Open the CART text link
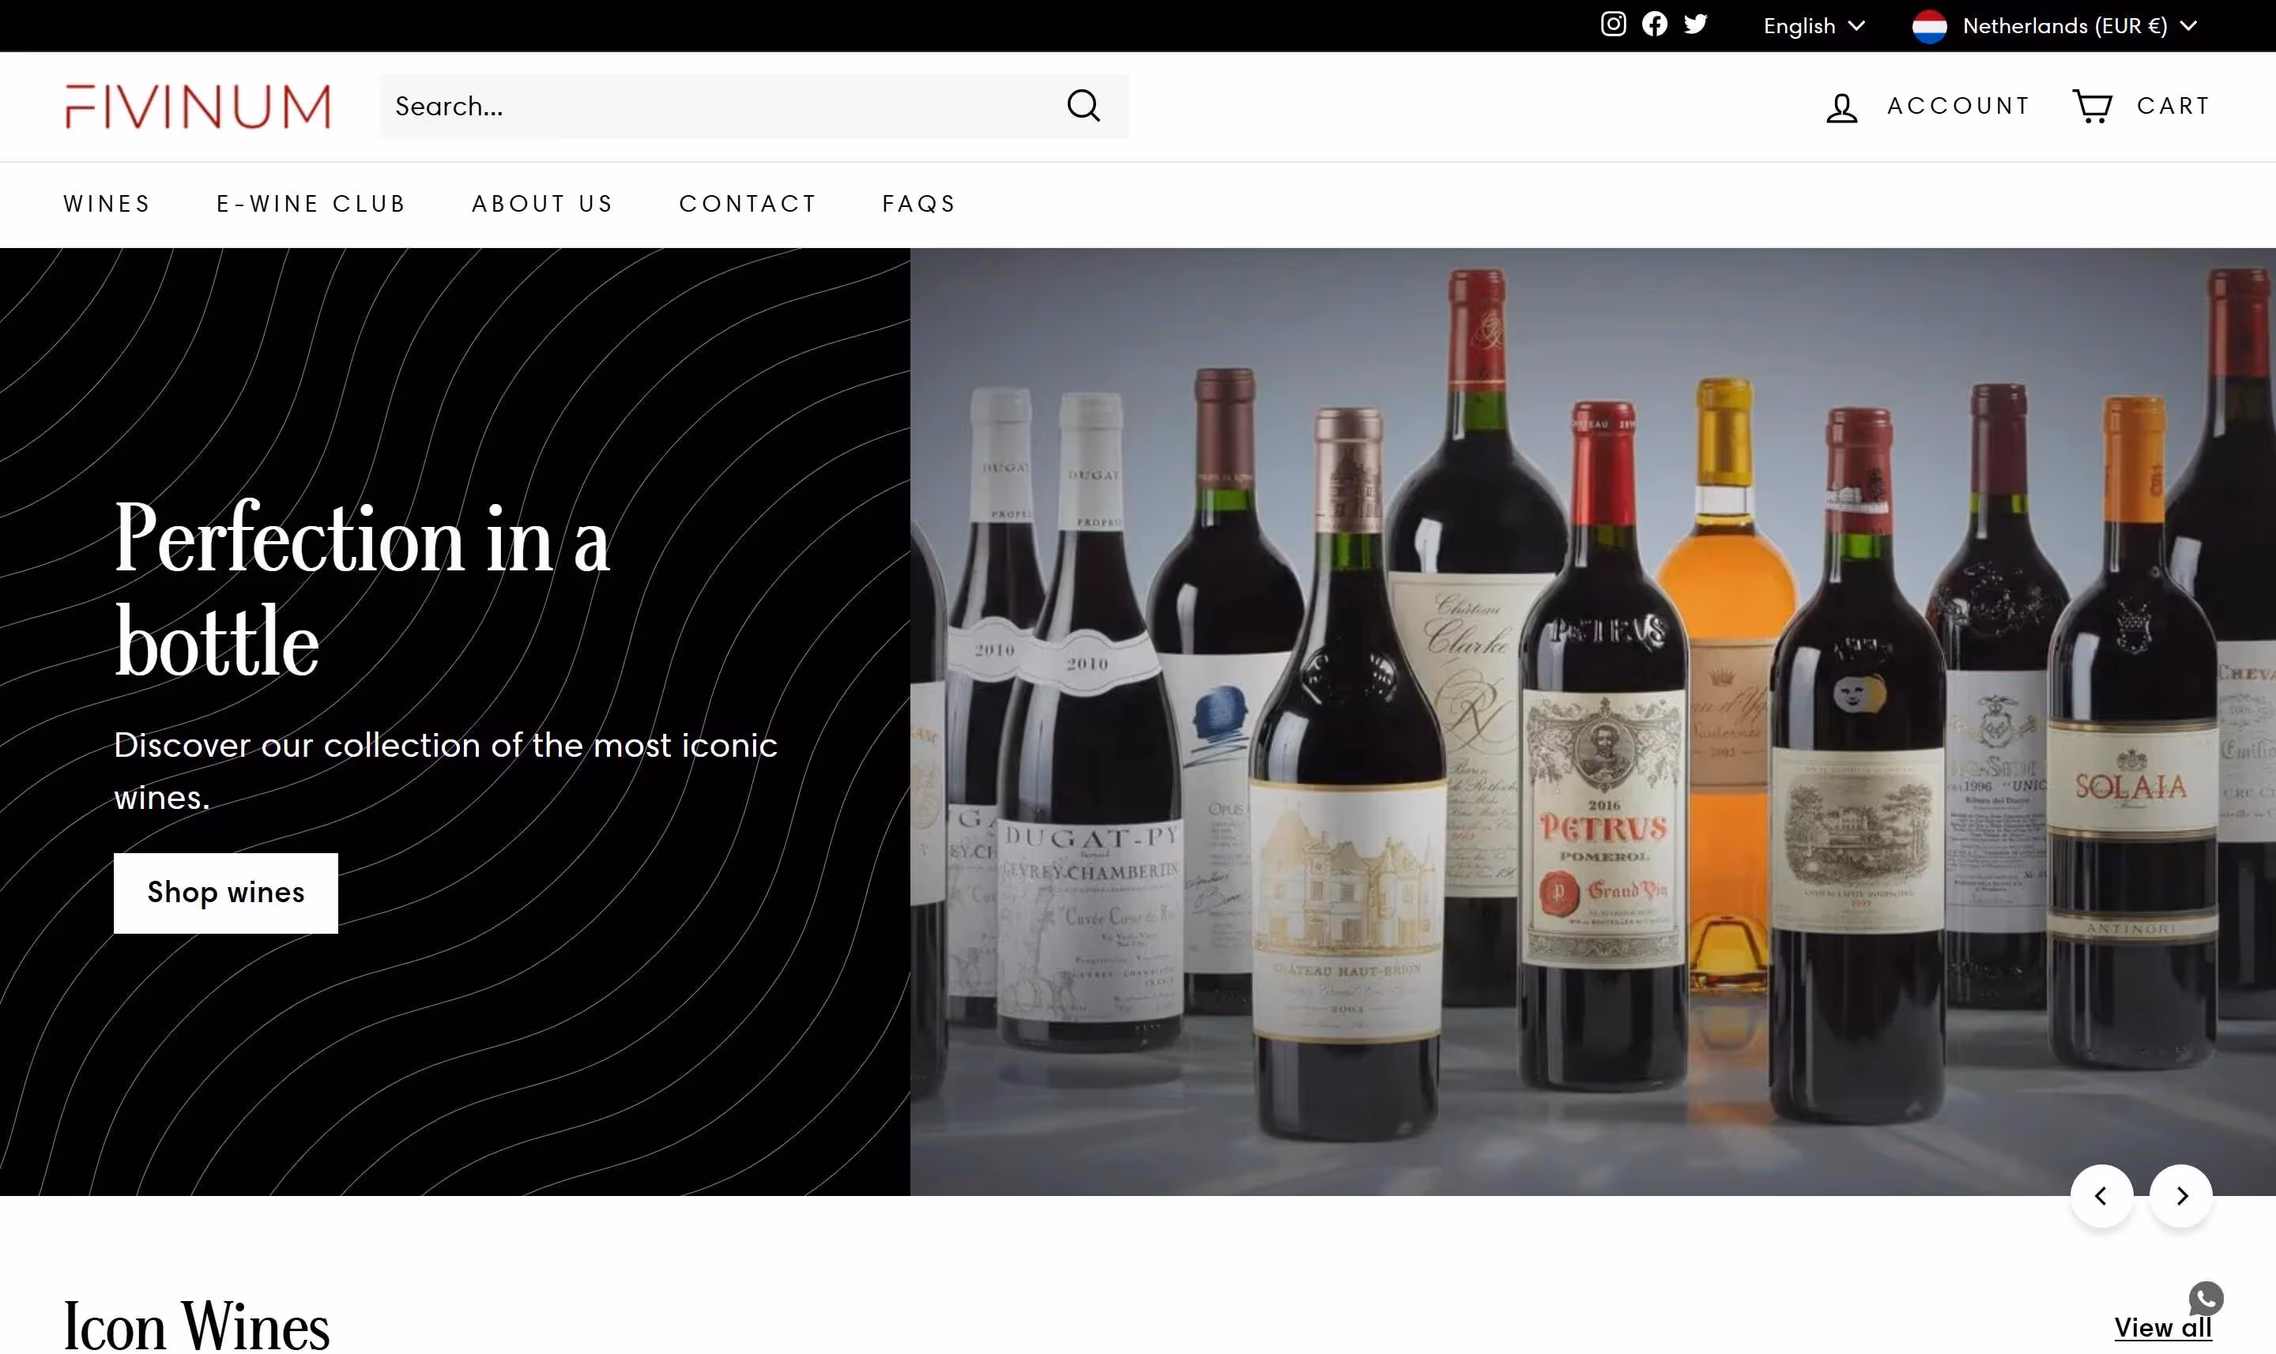Image resolution: width=2276 pixels, height=1354 pixels. point(2174,106)
